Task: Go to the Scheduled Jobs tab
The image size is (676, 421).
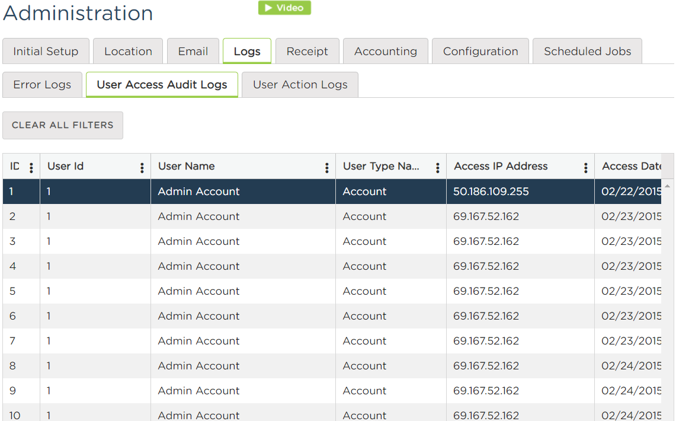Action: click(587, 52)
